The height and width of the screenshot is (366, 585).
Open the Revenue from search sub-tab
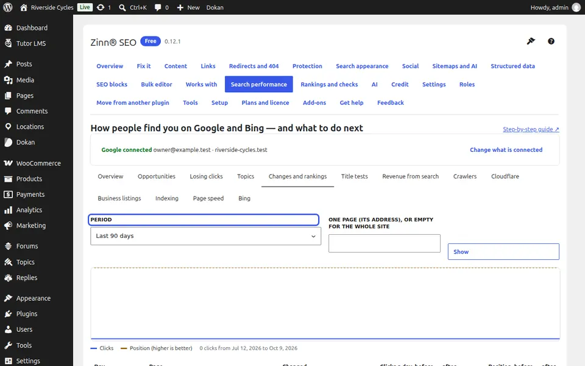[x=410, y=176]
